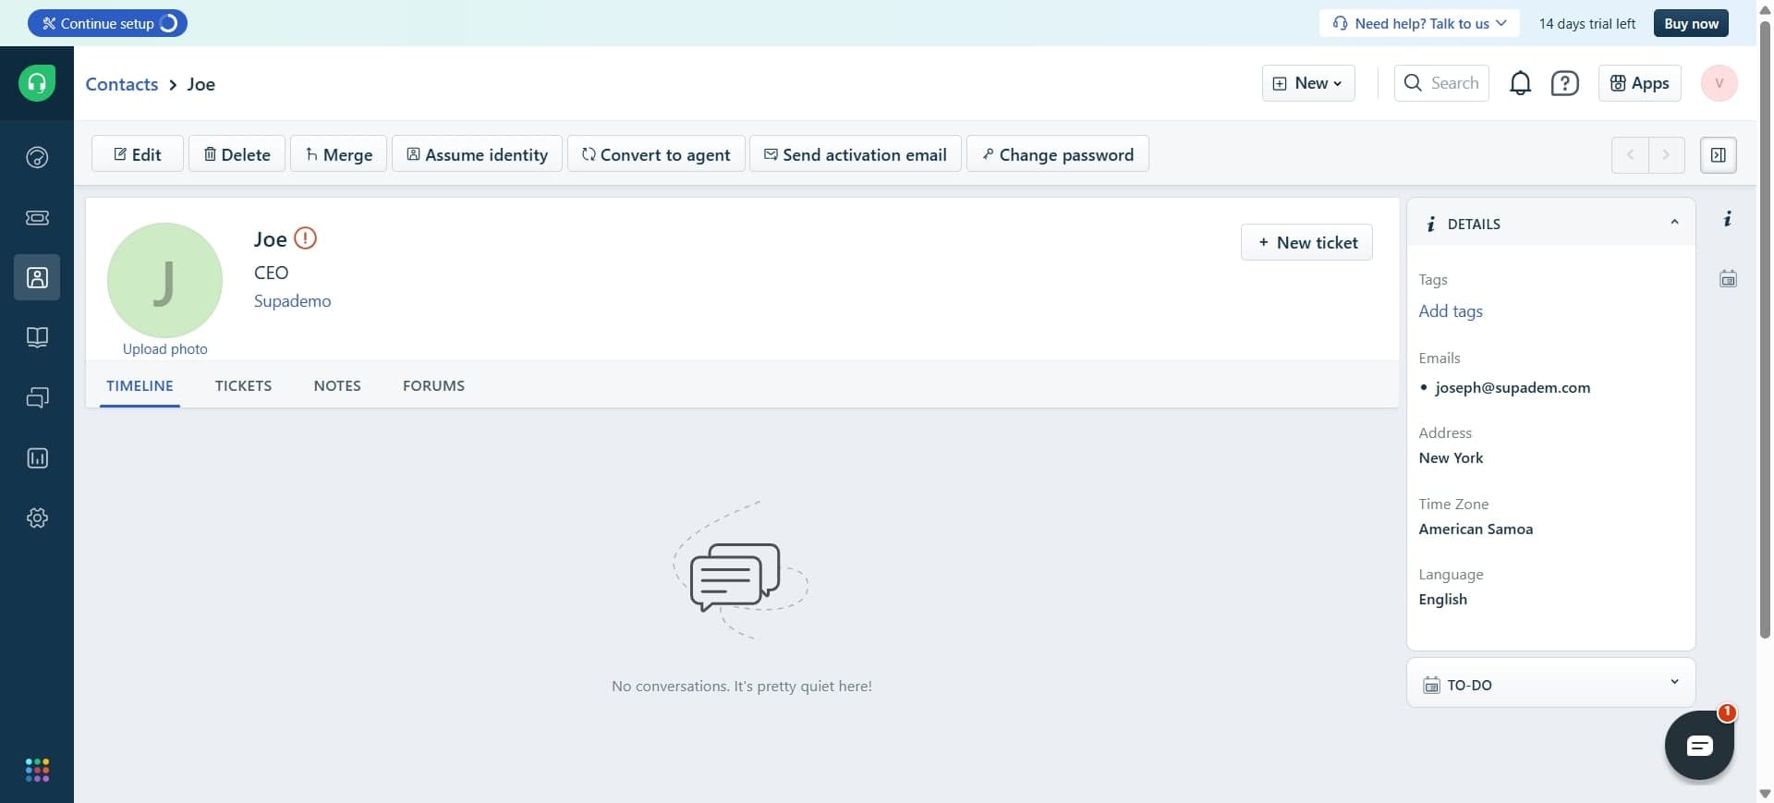The image size is (1774, 803).
Task: Switch to FORUMS tab
Action: (433, 385)
